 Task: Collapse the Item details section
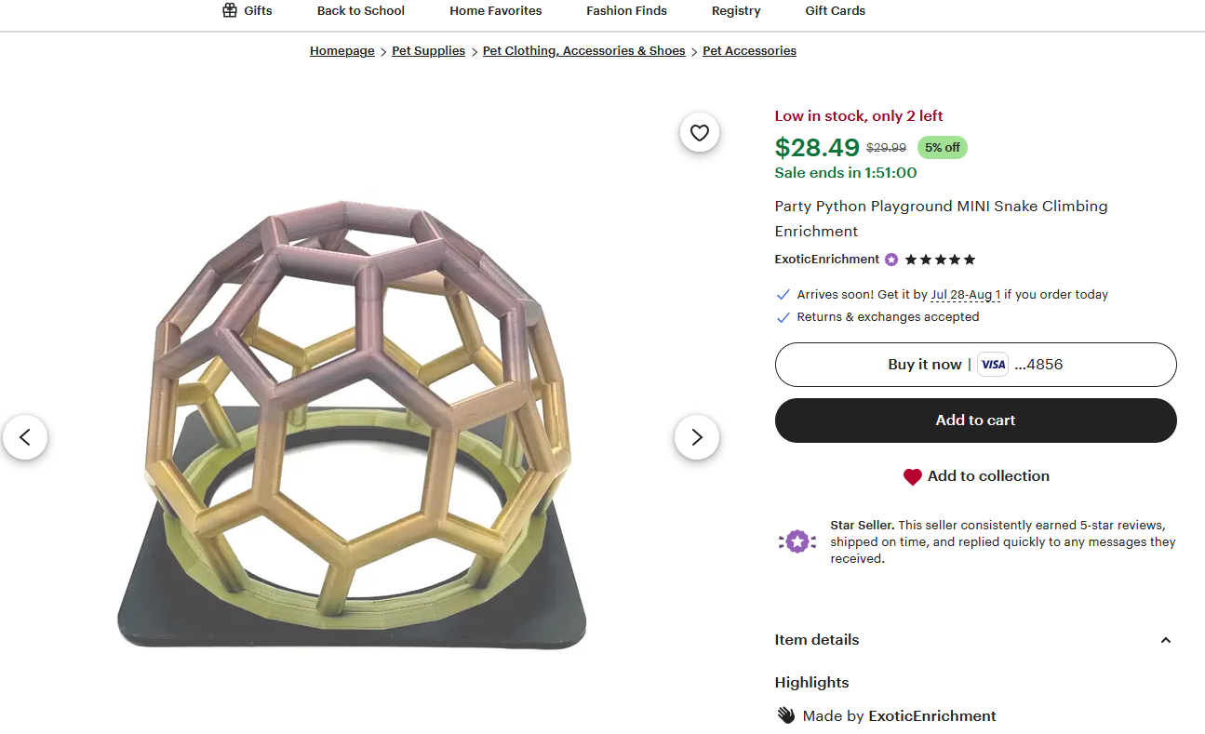pyautogui.click(x=1166, y=640)
